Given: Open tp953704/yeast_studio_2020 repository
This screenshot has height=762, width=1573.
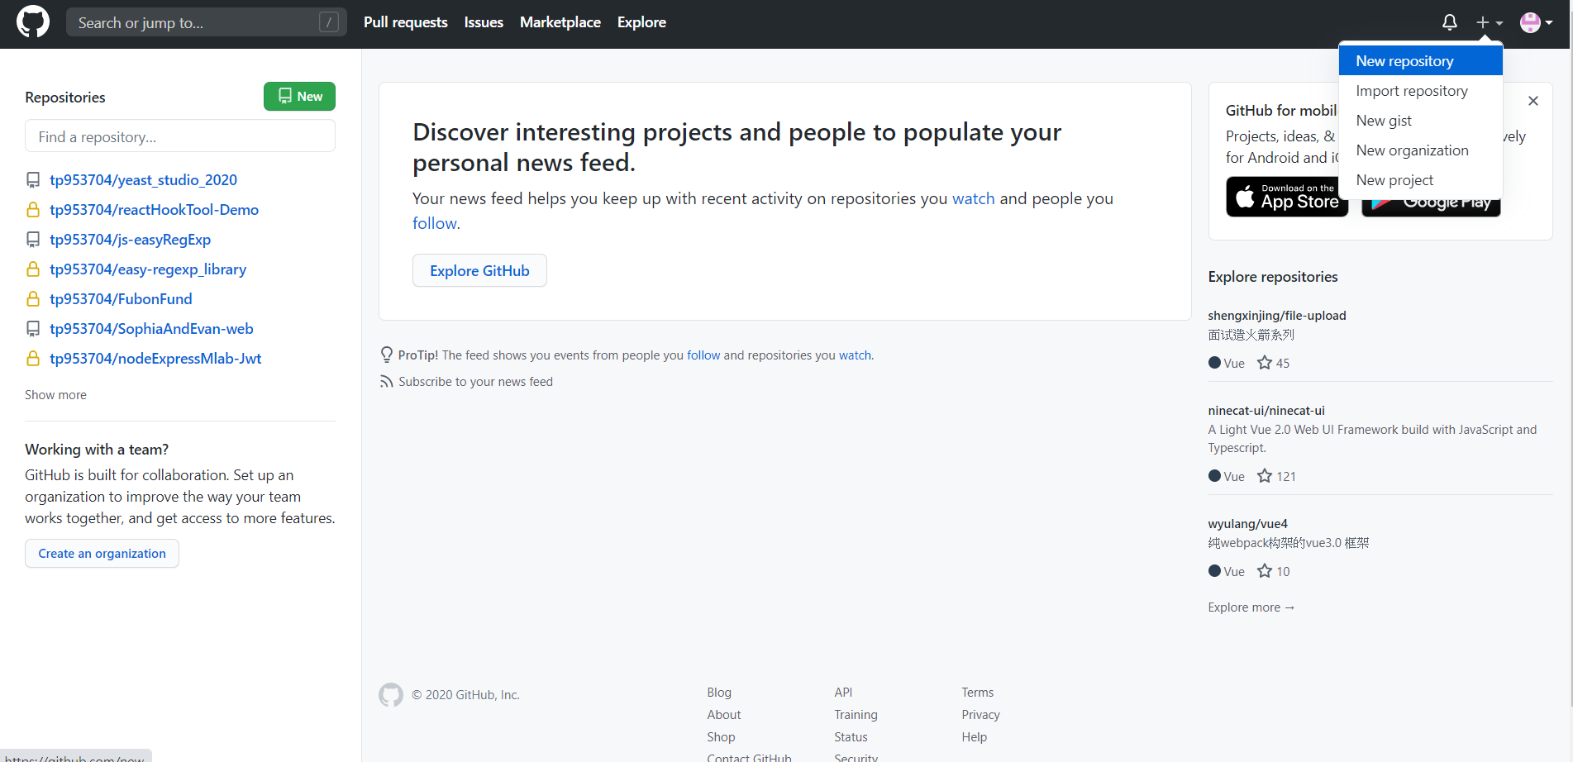Looking at the screenshot, I should [143, 180].
